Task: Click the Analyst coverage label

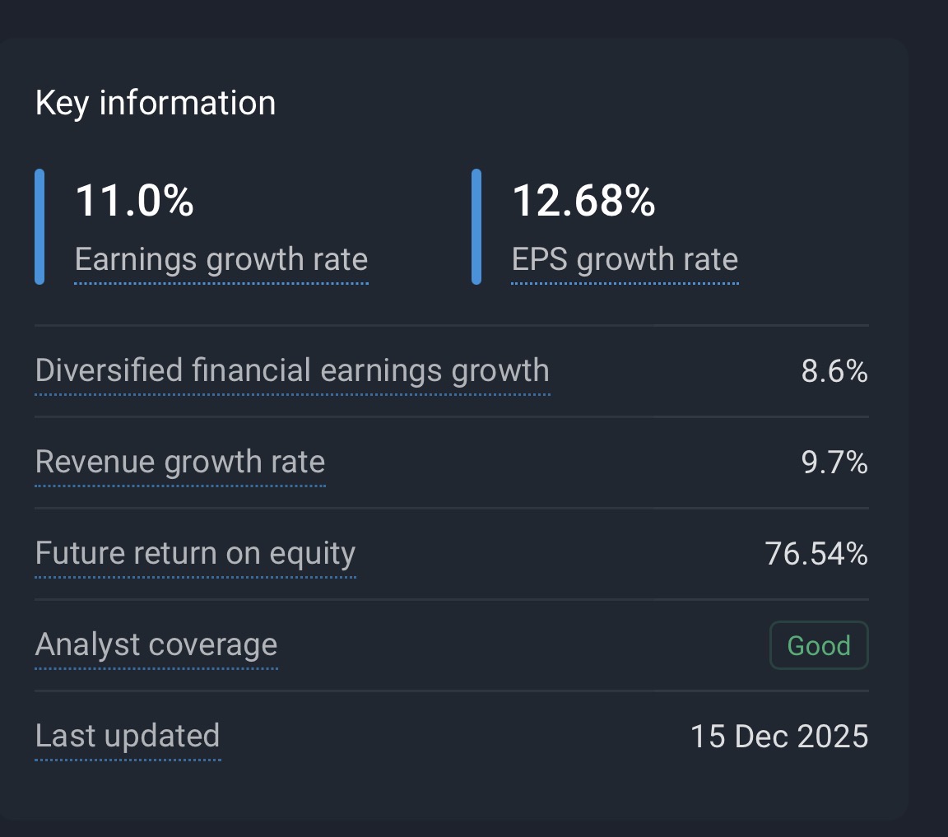Action: click(x=156, y=645)
